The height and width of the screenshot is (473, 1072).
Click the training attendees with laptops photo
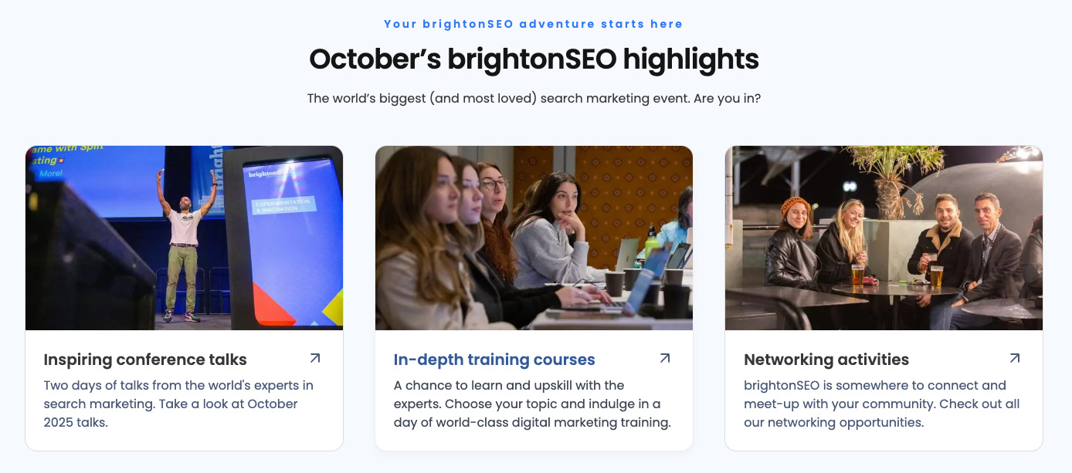pos(534,238)
